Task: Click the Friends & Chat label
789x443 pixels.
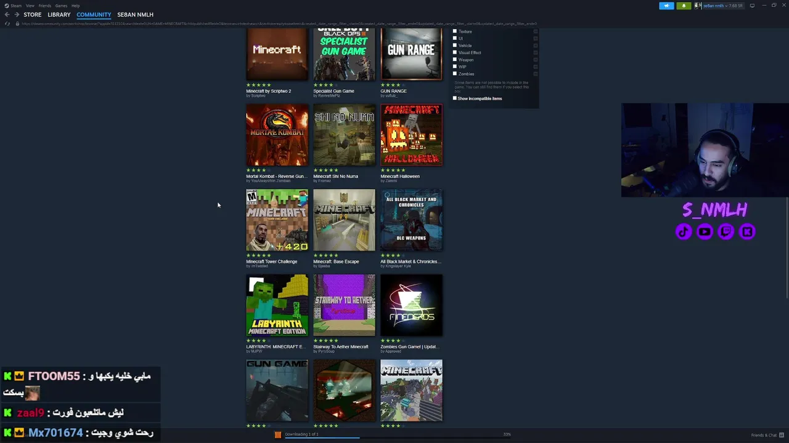Action: coord(764,435)
